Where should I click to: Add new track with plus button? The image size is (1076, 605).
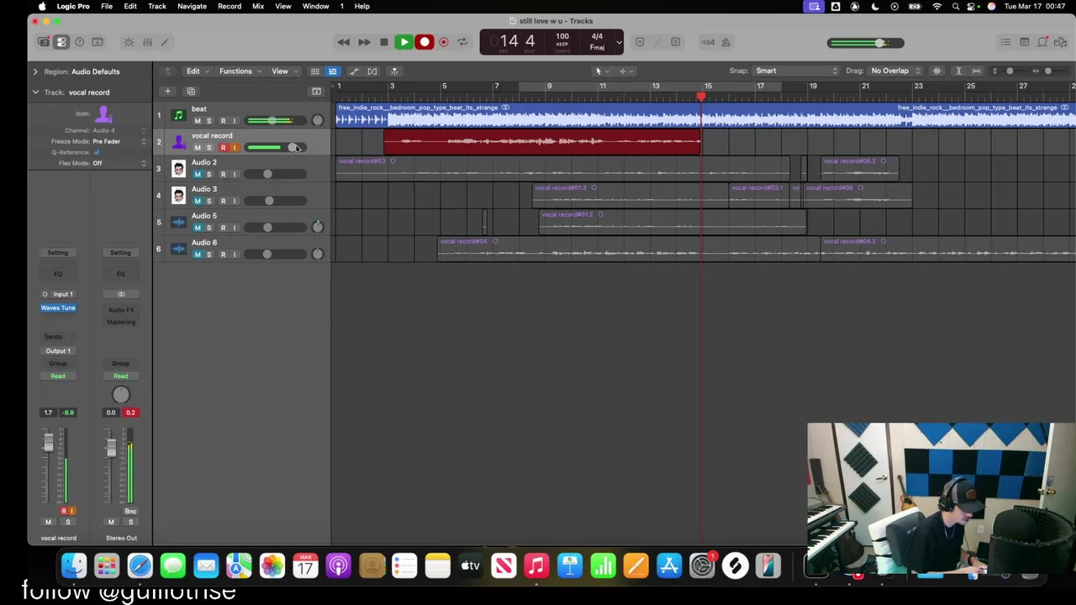(x=167, y=92)
